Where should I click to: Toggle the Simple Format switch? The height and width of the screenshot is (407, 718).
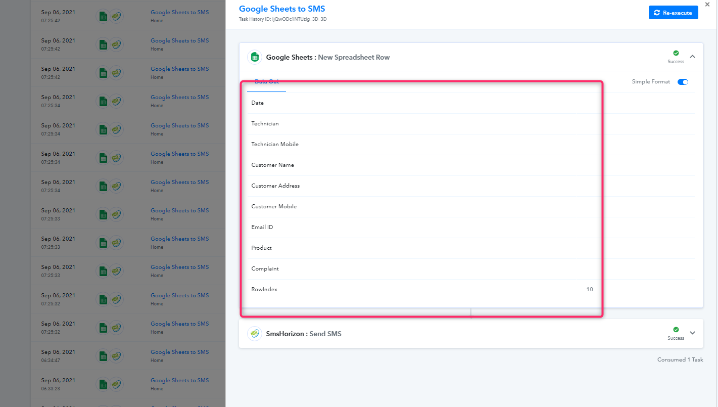coord(683,82)
